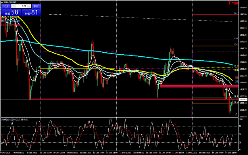
Task: Click price scale value 1829.75
Action: tap(243, 89)
